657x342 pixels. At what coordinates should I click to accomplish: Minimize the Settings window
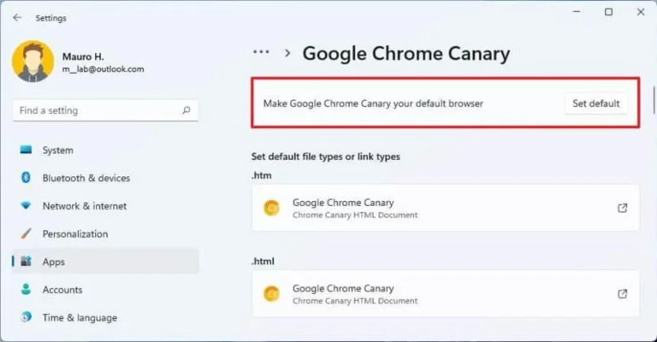pyautogui.click(x=577, y=11)
